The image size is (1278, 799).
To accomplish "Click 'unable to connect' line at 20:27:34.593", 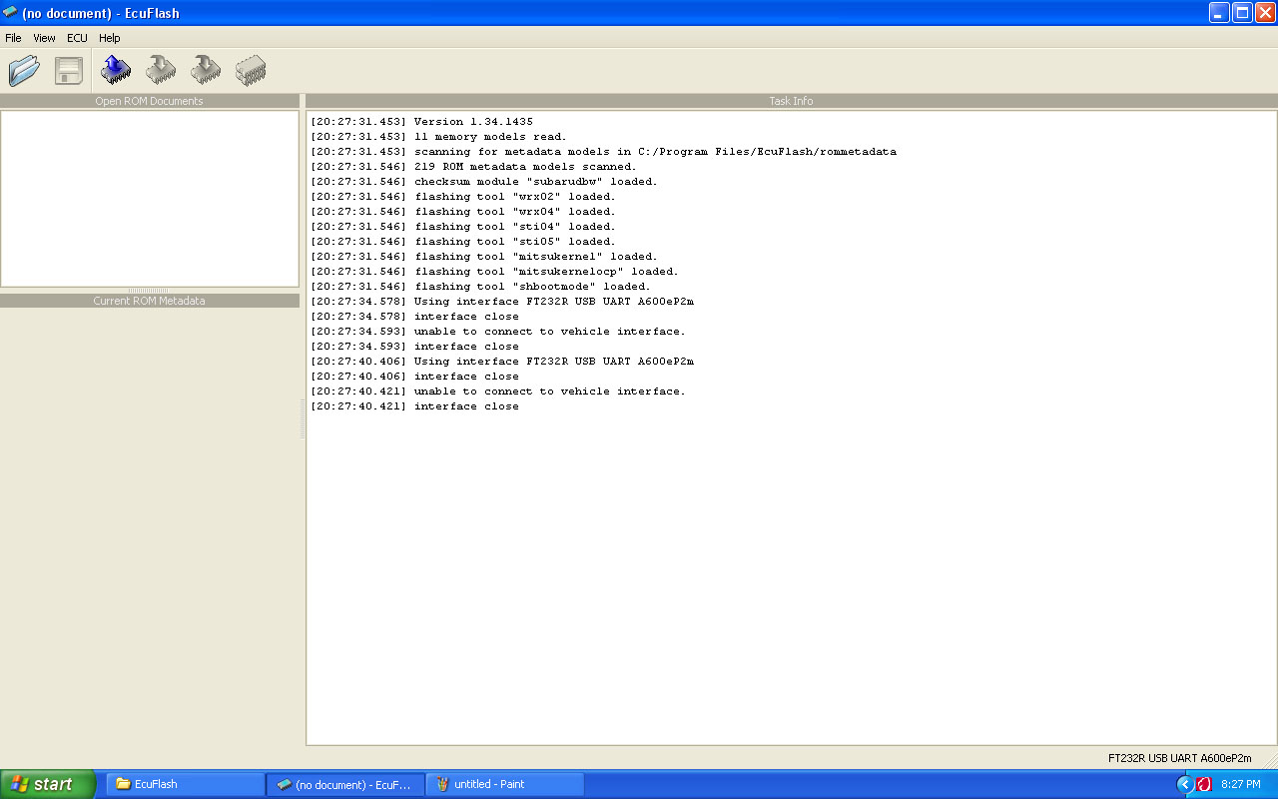I will pos(498,332).
